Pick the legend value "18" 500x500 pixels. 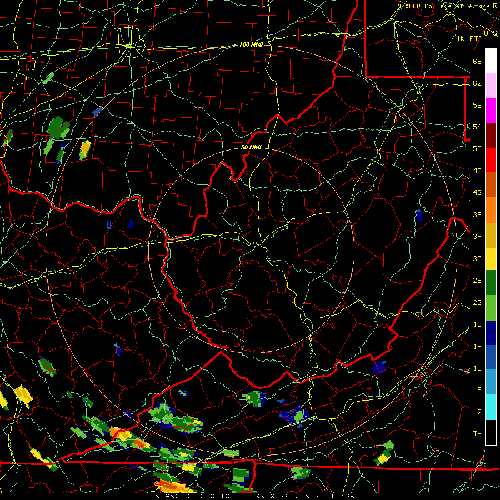click(477, 324)
